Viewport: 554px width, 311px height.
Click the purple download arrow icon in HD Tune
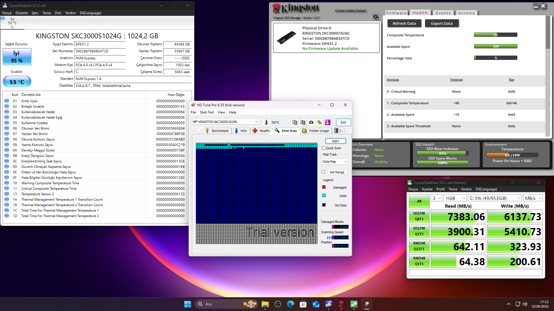[x=327, y=122]
